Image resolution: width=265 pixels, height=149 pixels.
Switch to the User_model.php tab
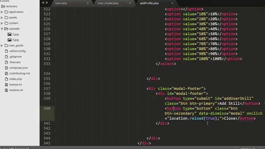click(108, 3)
